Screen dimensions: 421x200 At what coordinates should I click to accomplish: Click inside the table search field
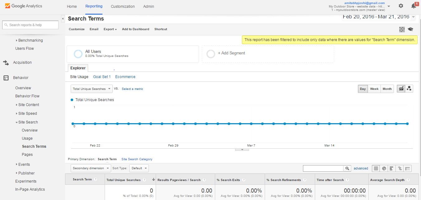[324, 168]
